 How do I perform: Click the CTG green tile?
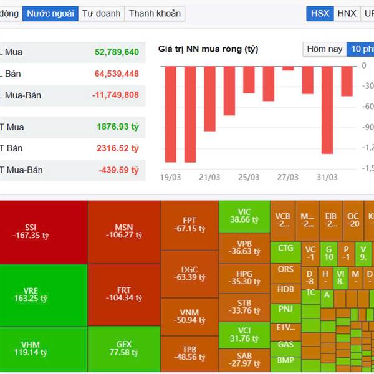point(285,252)
